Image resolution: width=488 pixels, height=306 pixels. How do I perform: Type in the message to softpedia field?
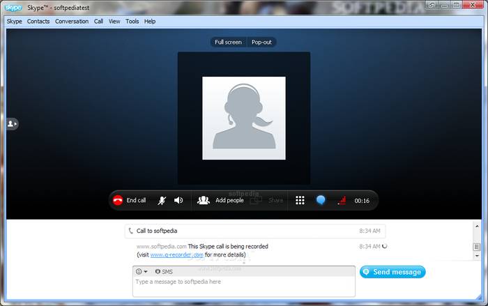244,286
